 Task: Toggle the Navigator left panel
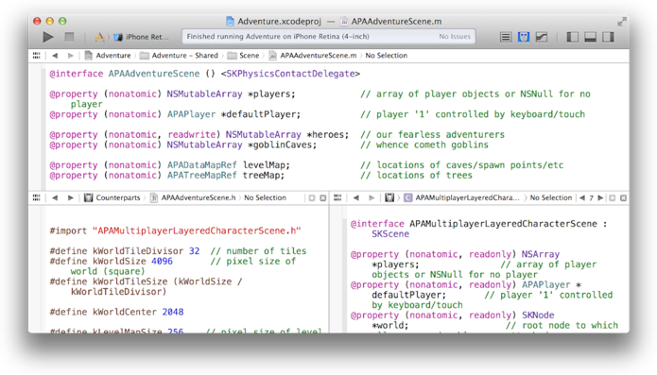[572, 37]
